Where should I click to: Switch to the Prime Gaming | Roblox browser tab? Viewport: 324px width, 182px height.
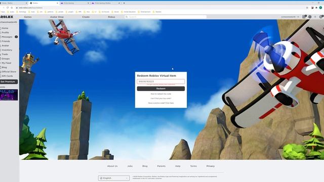105,3
